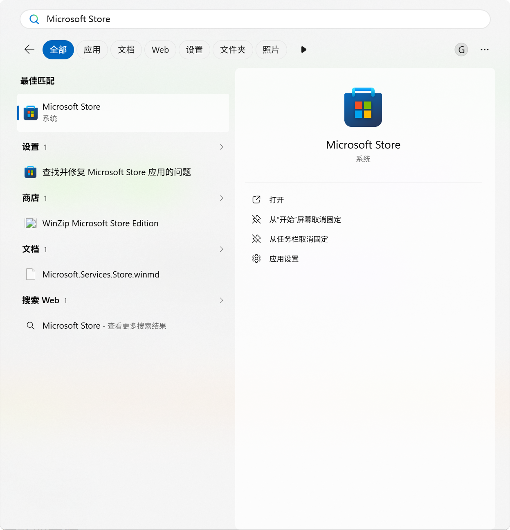Click the search magnifier icon in search box
510x530 pixels.
[34, 19]
